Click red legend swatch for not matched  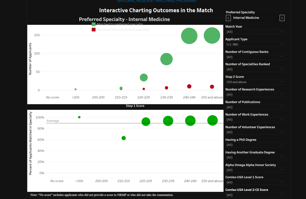click(x=94, y=30)
